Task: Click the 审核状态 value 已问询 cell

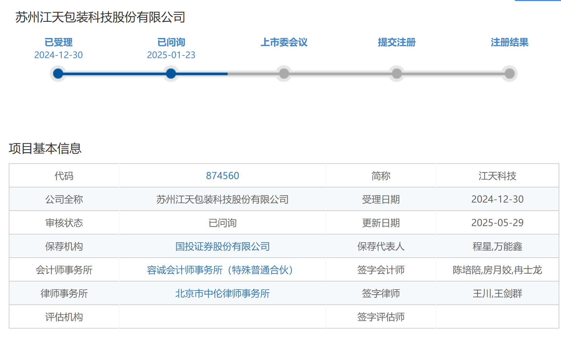Action: pyautogui.click(x=223, y=223)
